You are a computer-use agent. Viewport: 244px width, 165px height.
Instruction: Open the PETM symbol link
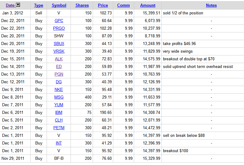point(59,128)
